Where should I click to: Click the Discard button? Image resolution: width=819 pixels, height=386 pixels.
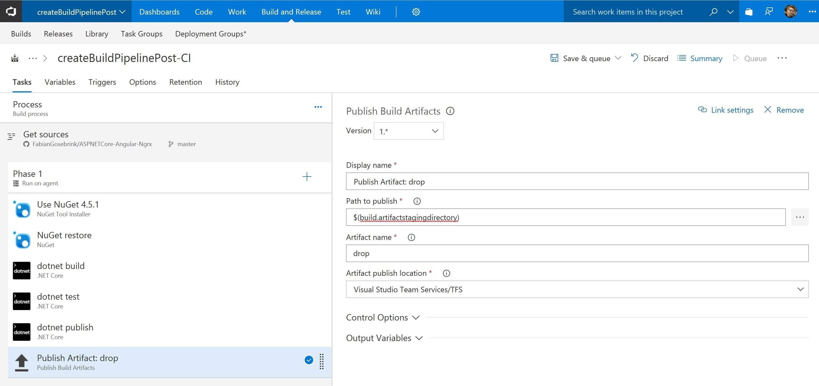(x=649, y=58)
